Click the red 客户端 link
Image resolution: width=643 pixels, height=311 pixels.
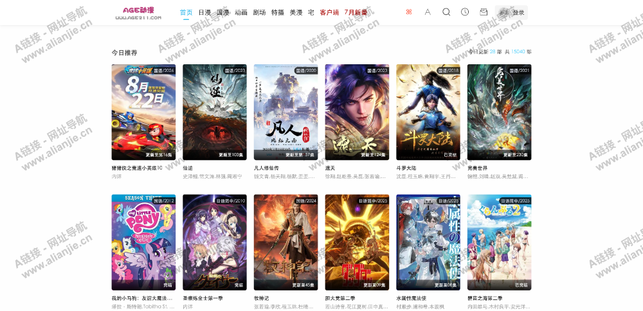(329, 12)
